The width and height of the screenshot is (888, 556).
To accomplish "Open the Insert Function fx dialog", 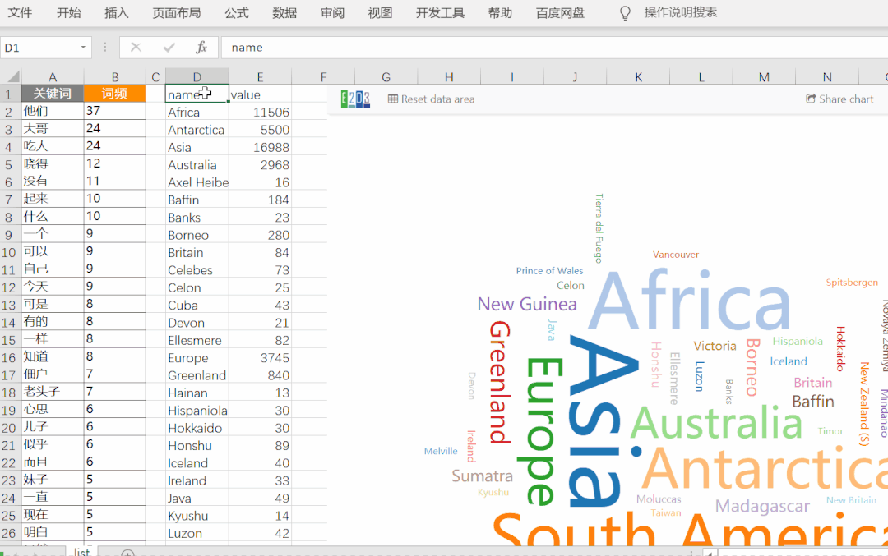I will [201, 48].
